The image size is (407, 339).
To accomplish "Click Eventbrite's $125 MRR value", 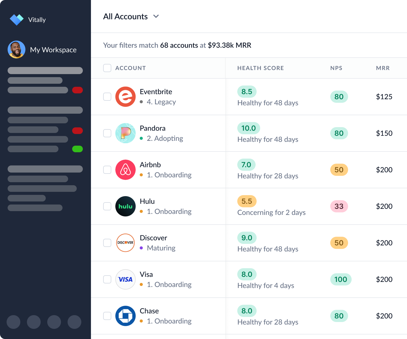I will click(x=384, y=97).
